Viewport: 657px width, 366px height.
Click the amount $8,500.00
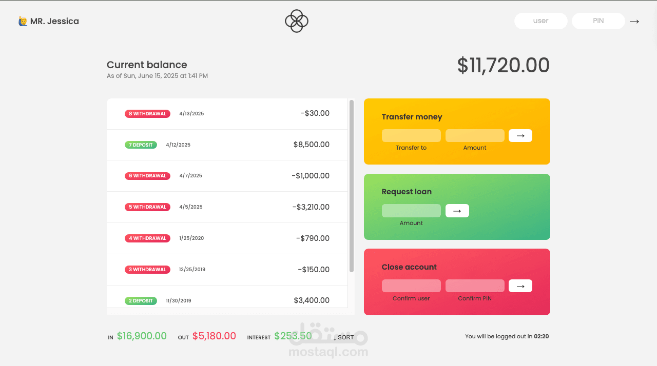[x=312, y=145]
